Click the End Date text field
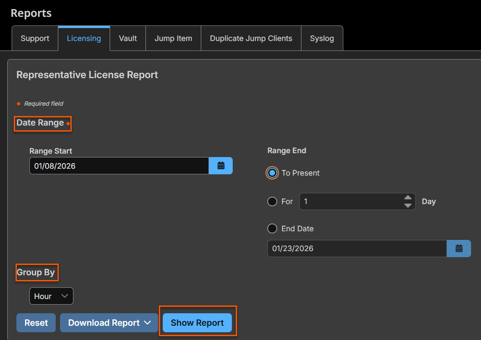 click(x=357, y=249)
